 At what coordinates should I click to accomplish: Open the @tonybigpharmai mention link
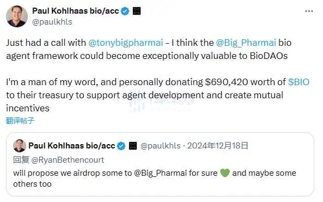click(126, 43)
